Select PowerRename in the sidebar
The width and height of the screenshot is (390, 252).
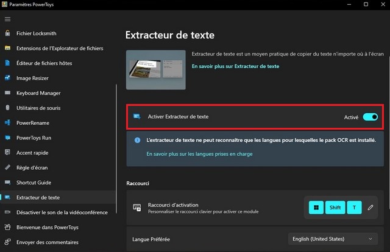58,122
